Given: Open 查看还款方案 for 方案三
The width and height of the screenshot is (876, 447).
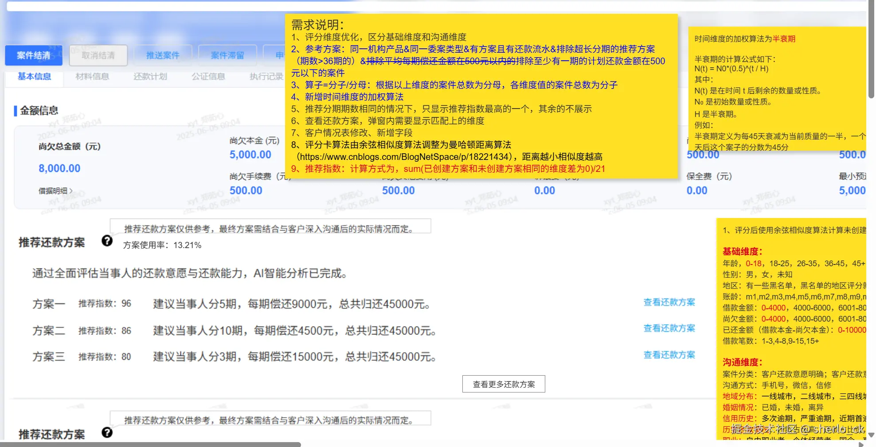Looking at the screenshot, I should (669, 354).
